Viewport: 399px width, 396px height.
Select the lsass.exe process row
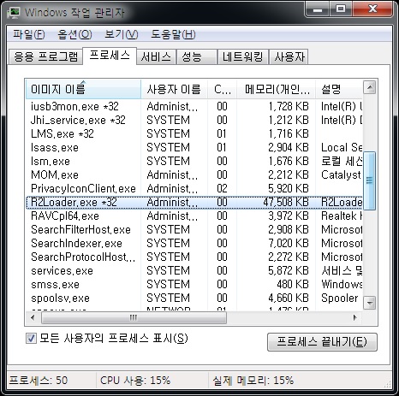[194, 148]
